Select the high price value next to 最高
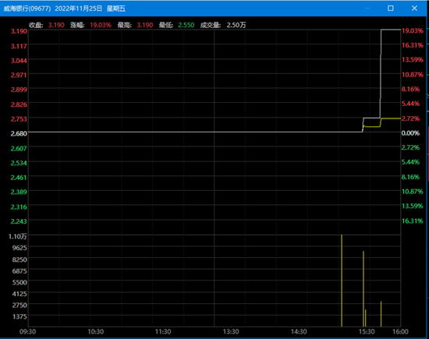 click(x=145, y=25)
